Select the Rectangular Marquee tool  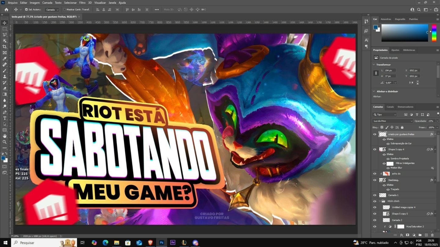pos(5,29)
